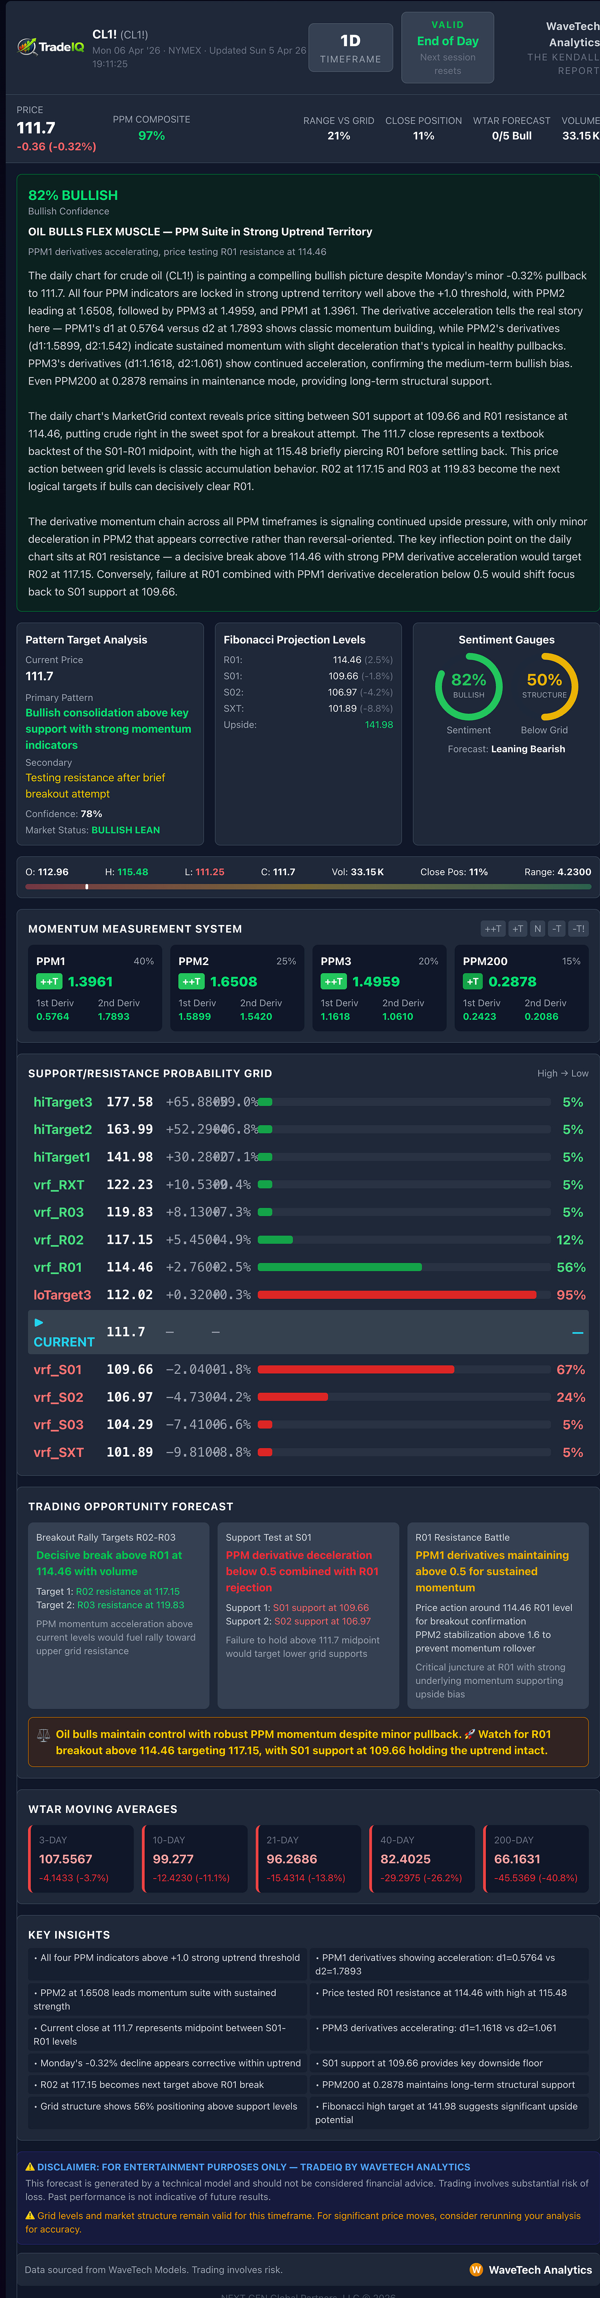Click the WTAR FORECAST 0/5 Bull value
The image size is (600, 2298).
pos(512,136)
